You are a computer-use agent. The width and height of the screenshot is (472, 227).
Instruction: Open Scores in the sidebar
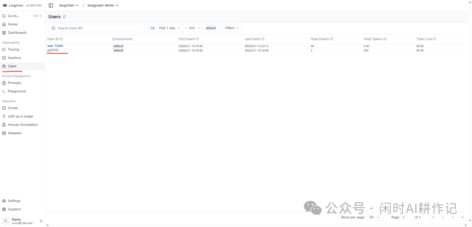tap(23, 108)
